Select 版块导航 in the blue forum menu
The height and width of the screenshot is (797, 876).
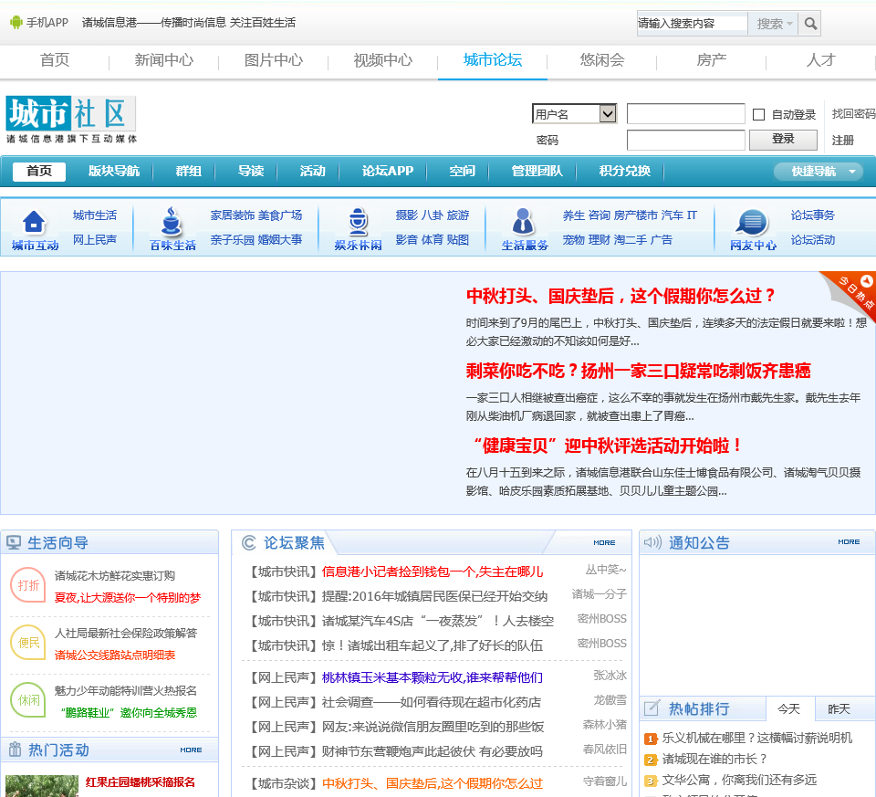point(114,171)
